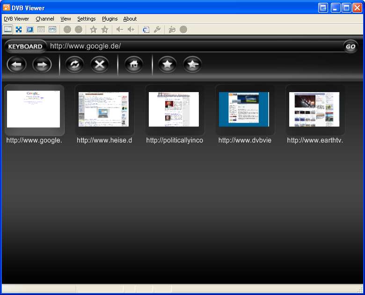Screen dimensions: 365x295
Task: Open the Plugins menu
Action: coord(110,19)
